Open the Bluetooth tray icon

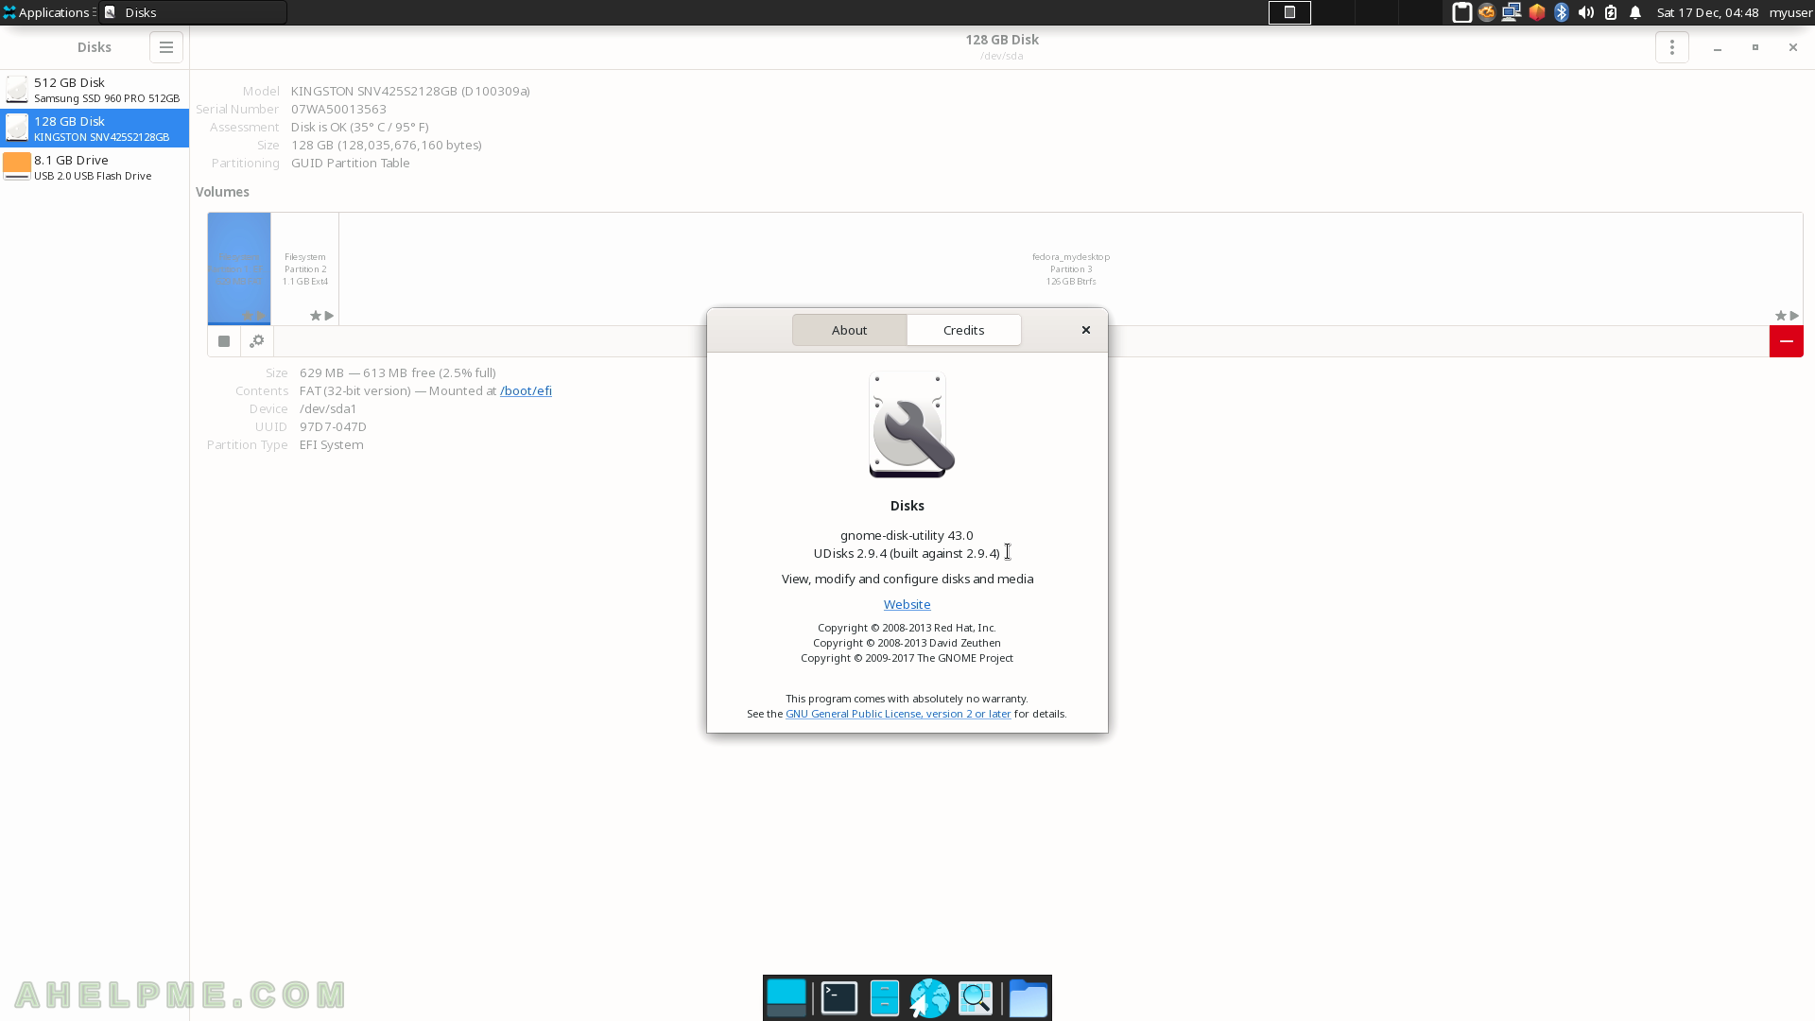[1562, 12]
